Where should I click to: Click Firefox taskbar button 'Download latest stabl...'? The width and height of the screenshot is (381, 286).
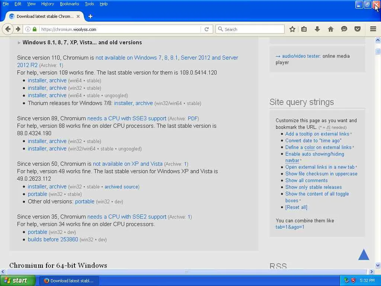pos(69,281)
